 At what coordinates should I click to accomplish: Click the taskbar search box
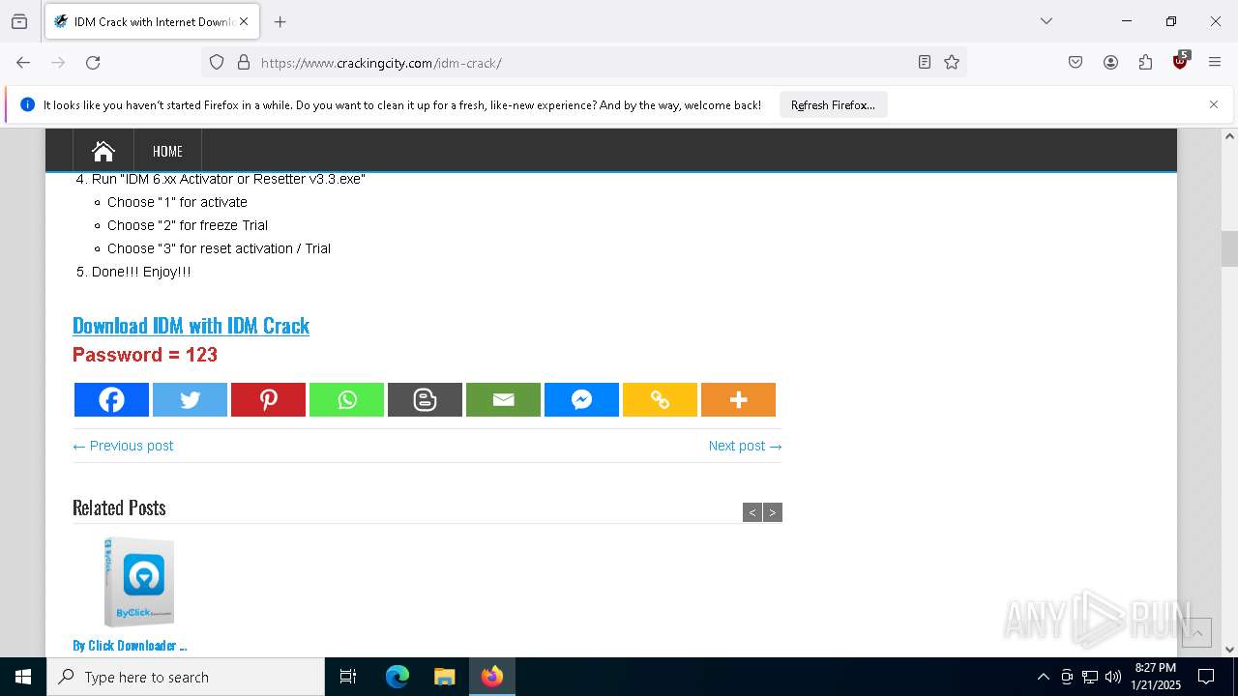point(186,677)
